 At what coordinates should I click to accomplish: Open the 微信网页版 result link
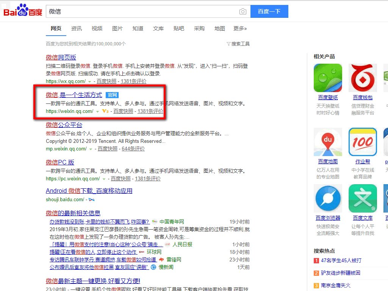[61, 57]
